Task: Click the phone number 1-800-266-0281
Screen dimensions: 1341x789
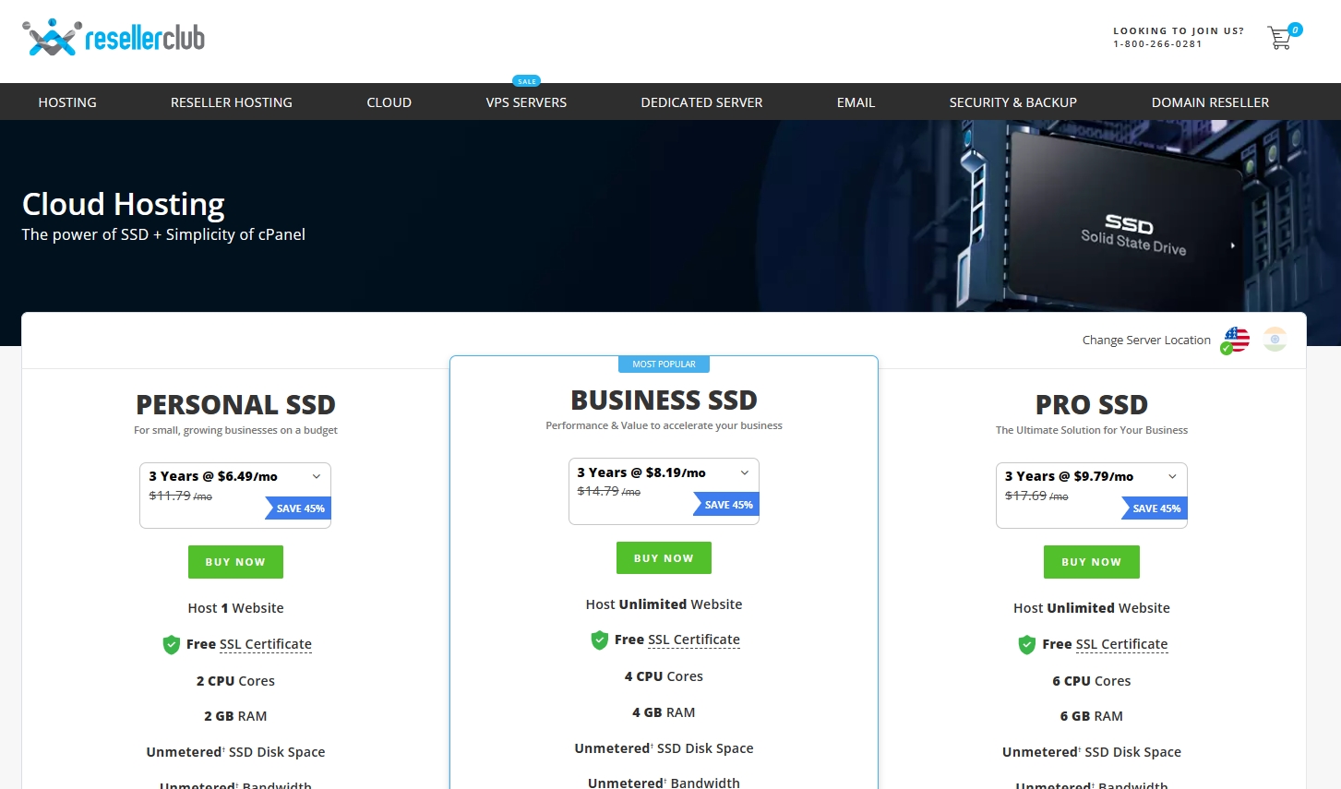Action: [1157, 44]
